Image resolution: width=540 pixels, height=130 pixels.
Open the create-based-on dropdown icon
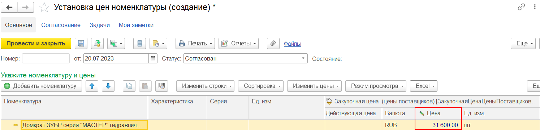pyautogui.click(x=116, y=44)
